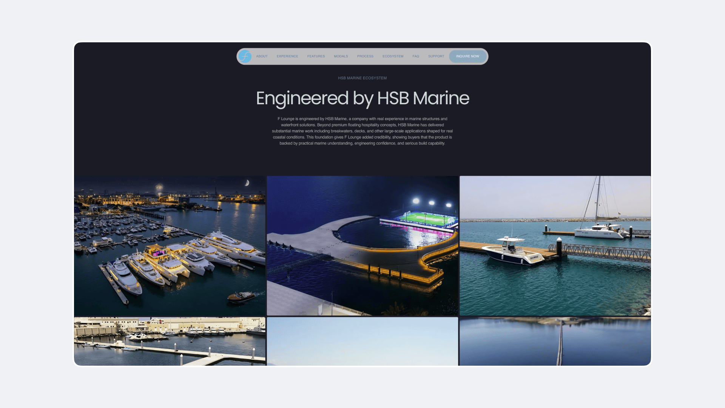
Task: Open the harbor pontoon photo with white buildings
Action: click(x=170, y=341)
